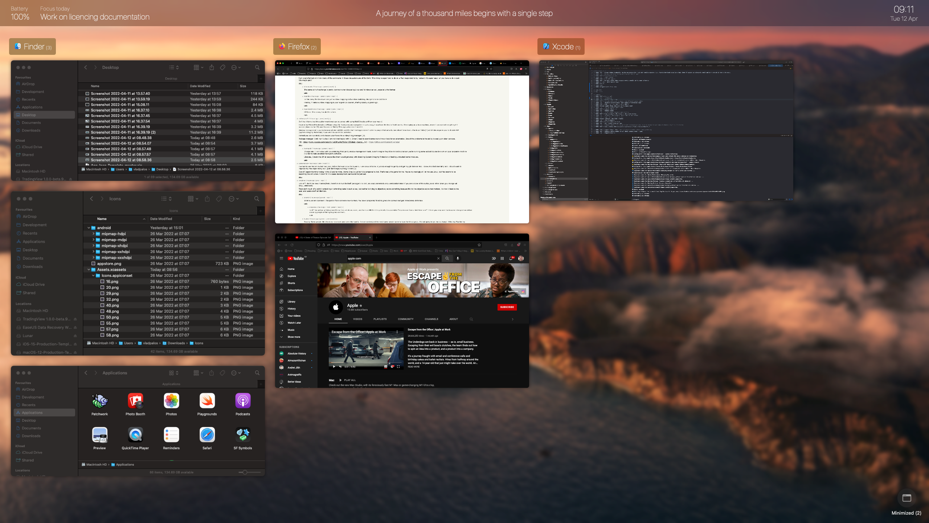Screen dimensions: 929x523
Task: Select 58.png in Icons window
Action: click(174, 335)
